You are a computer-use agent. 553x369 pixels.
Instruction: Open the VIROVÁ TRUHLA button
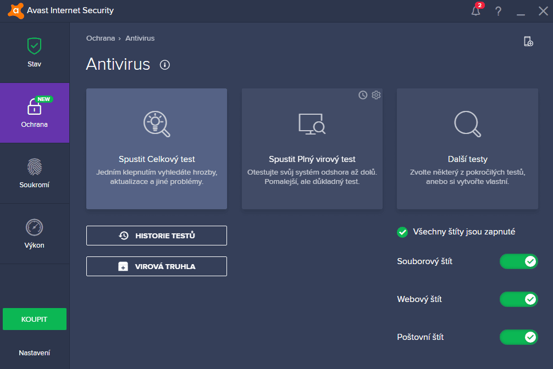click(157, 266)
